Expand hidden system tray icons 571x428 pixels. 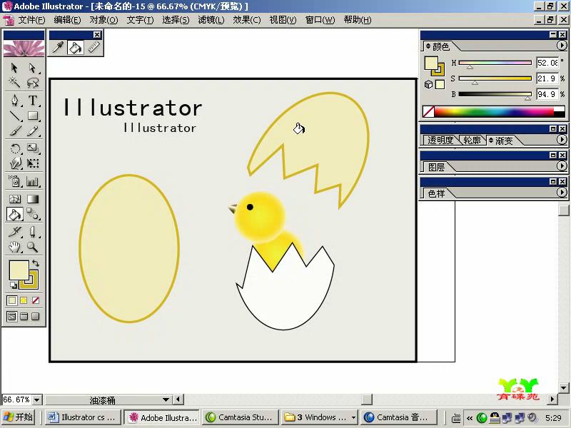[x=470, y=418]
